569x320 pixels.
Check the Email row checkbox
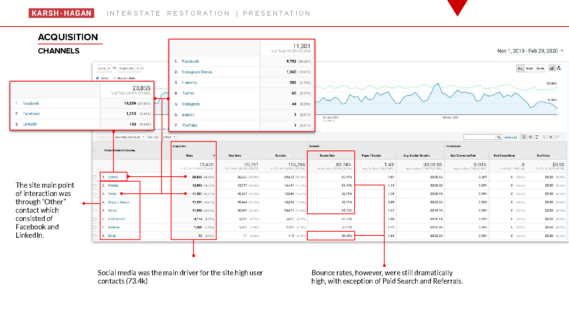95,236
